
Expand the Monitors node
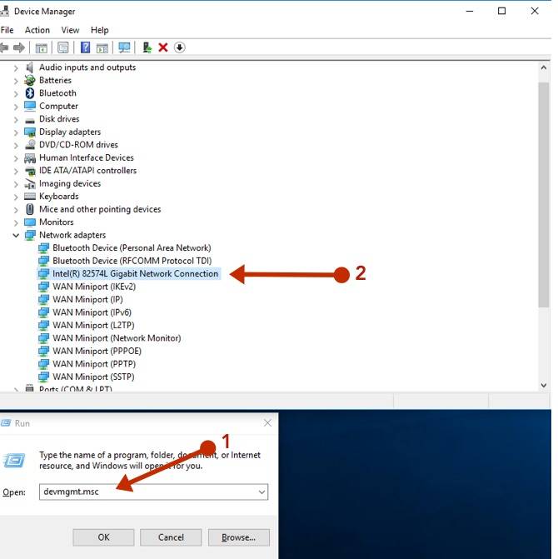(x=16, y=222)
